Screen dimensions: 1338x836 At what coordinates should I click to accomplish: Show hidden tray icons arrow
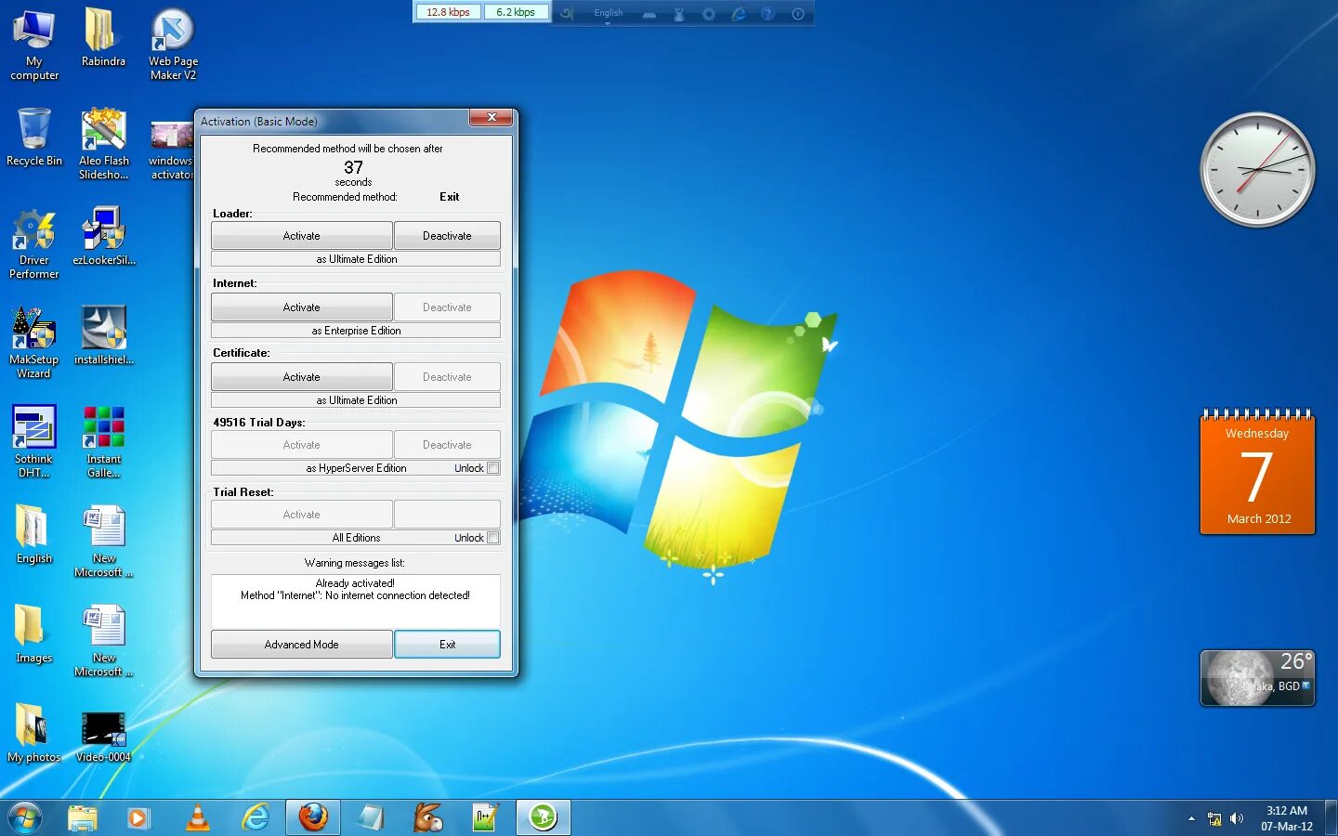(1191, 818)
